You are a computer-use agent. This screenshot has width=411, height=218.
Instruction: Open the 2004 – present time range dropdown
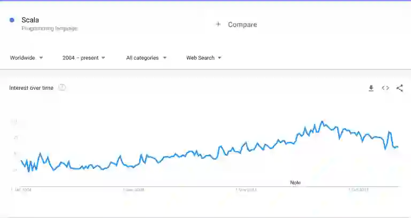pos(83,58)
